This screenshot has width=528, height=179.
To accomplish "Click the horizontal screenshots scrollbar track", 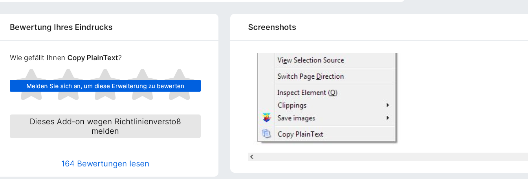I will click(389, 157).
